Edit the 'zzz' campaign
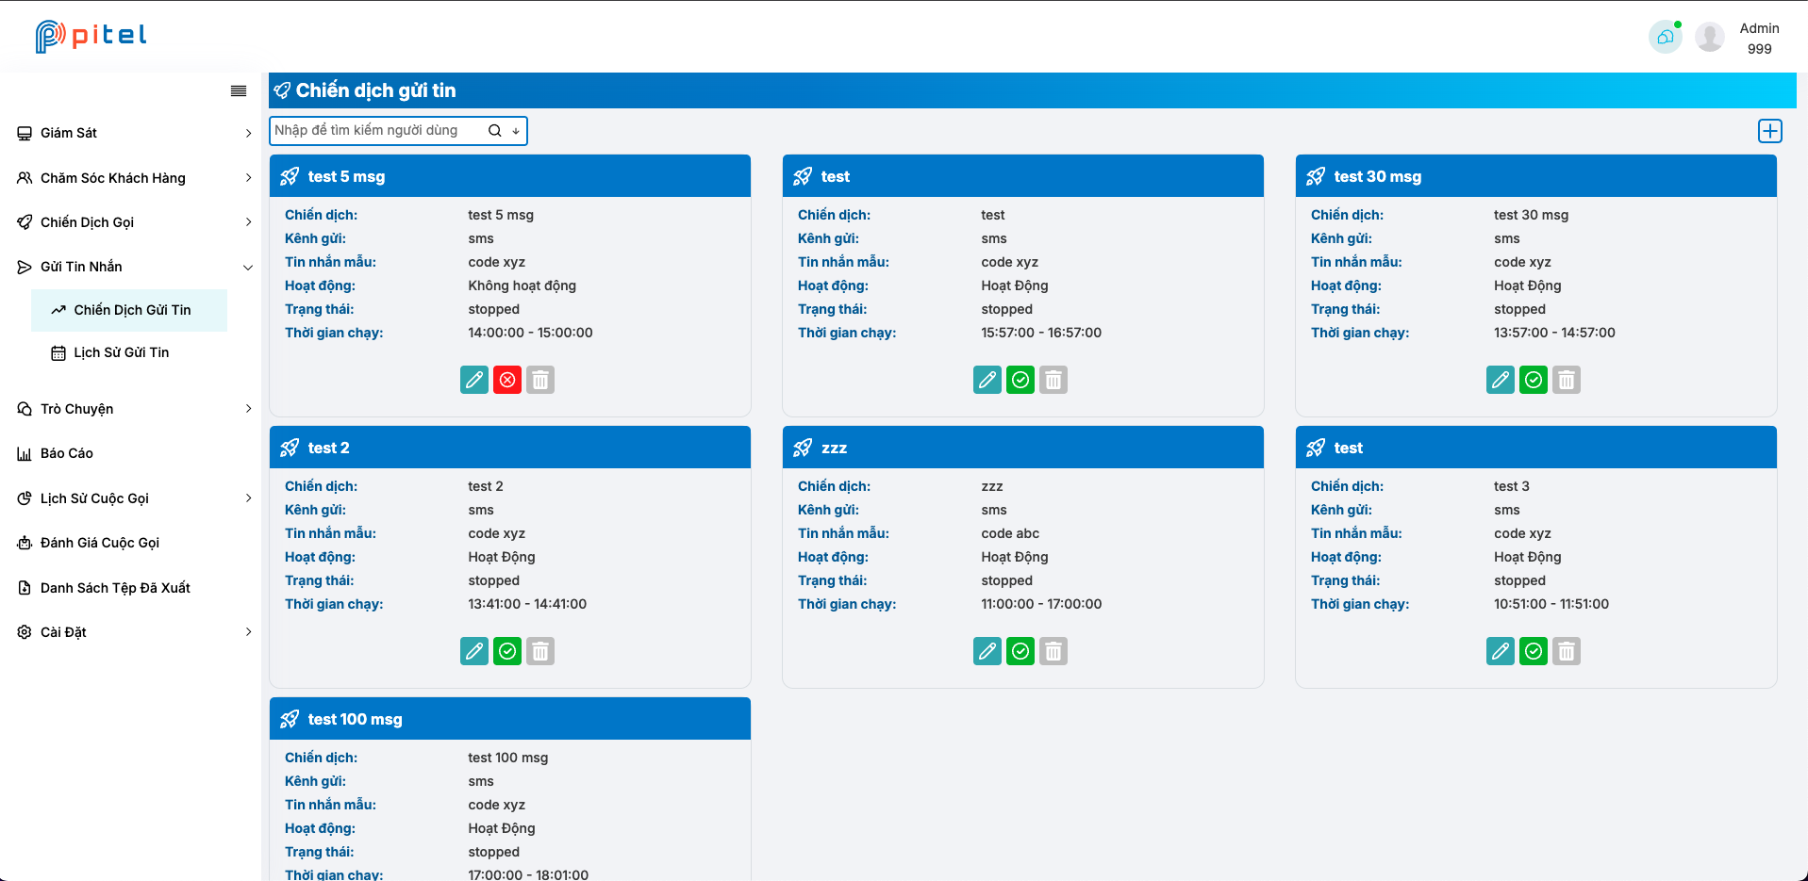 pyautogui.click(x=987, y=651)
